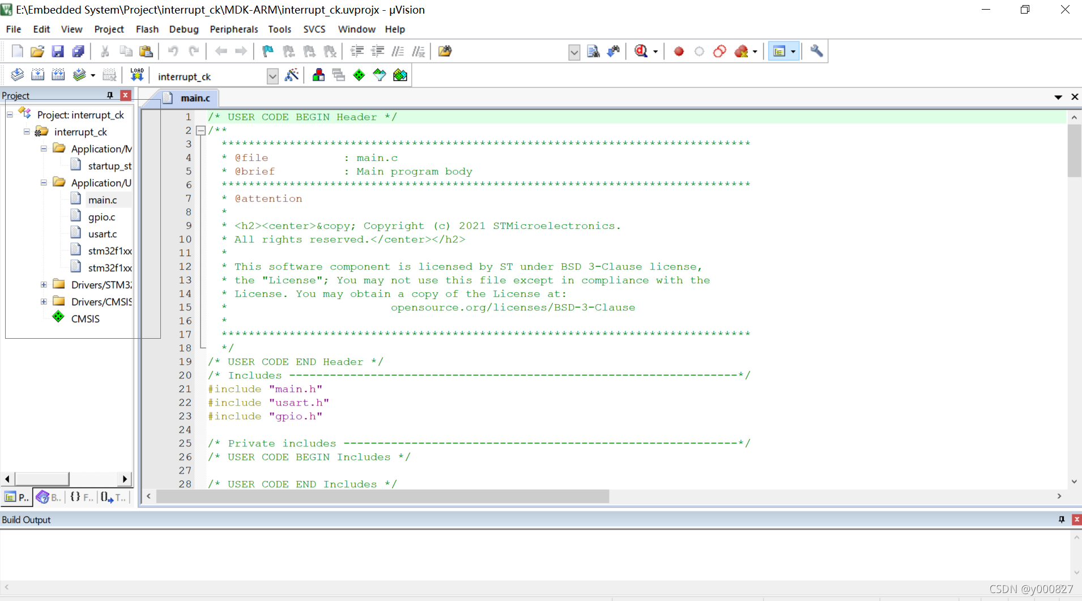
Task: Close the main.c editor window
Action: [x=1075, y=97]
